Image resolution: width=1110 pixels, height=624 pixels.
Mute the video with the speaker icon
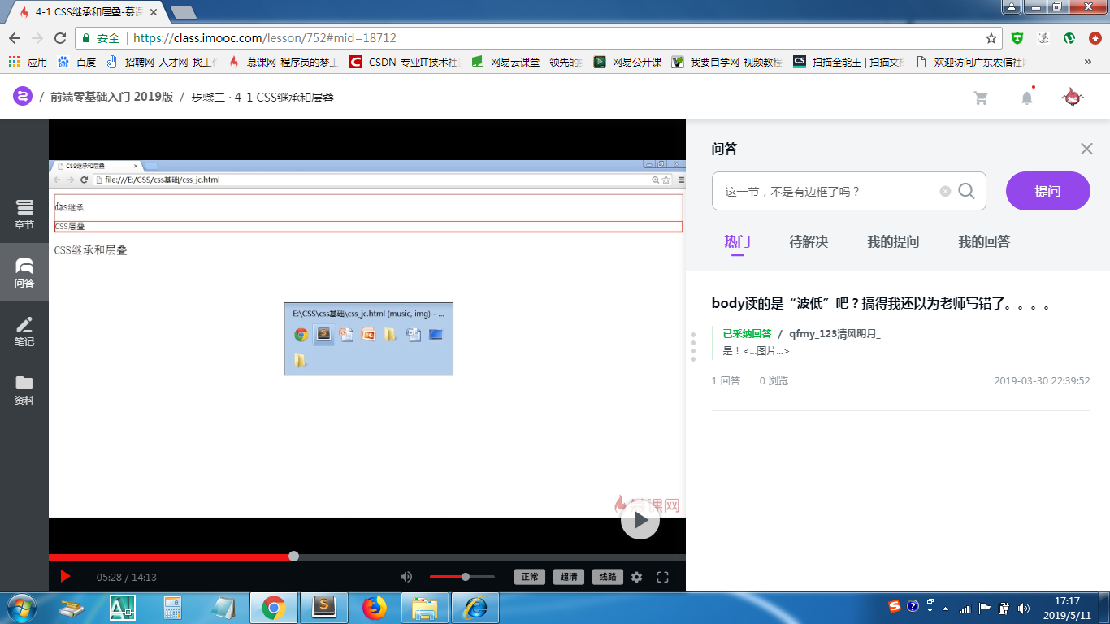(405, 576)
